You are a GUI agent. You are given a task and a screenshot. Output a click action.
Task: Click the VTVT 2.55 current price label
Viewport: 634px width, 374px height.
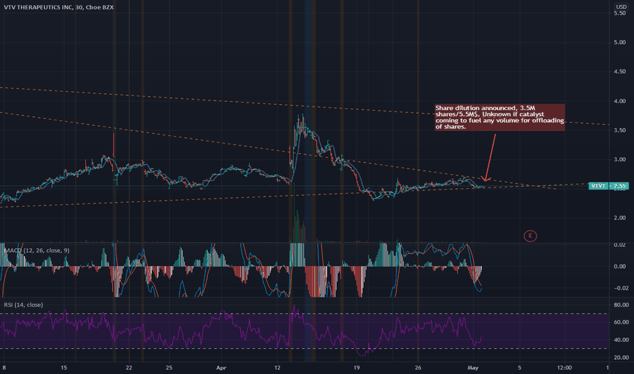point(609,186)
